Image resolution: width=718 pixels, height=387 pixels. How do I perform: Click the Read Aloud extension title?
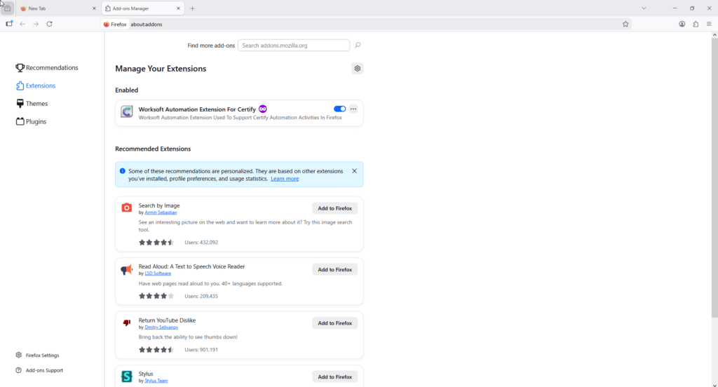pos(192,266)
